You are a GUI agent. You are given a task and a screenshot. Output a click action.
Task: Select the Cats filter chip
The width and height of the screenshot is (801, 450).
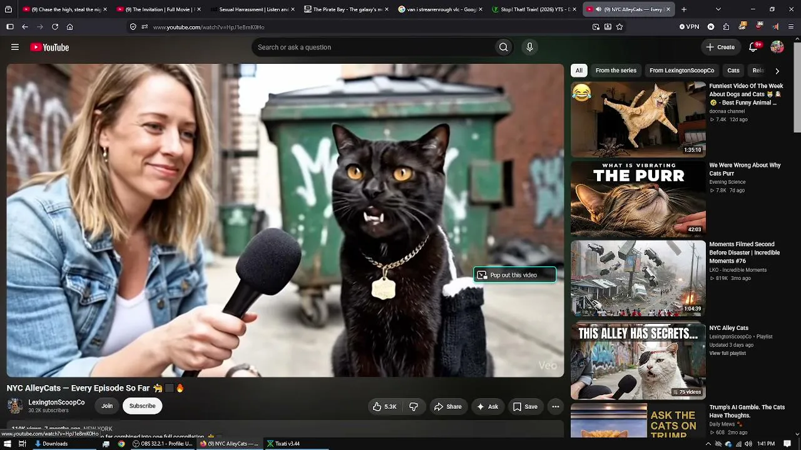[733, 71]
